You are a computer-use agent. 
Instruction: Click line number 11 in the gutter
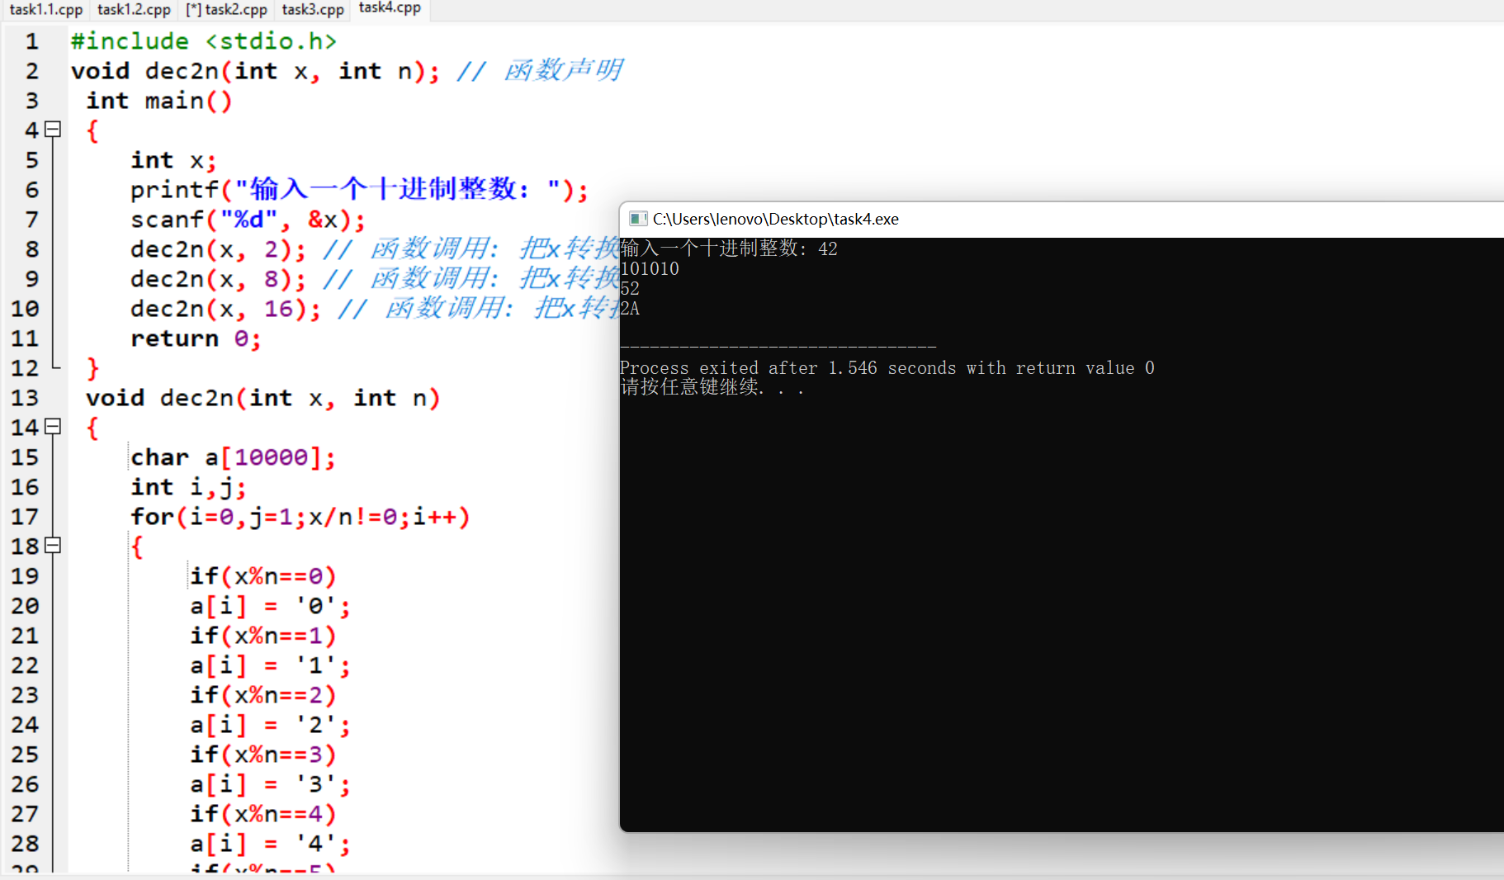[x=25, y=338]
